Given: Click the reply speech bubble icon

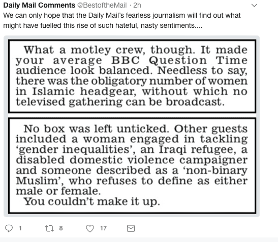Looking at the screenshot, I should coord(9,228).
